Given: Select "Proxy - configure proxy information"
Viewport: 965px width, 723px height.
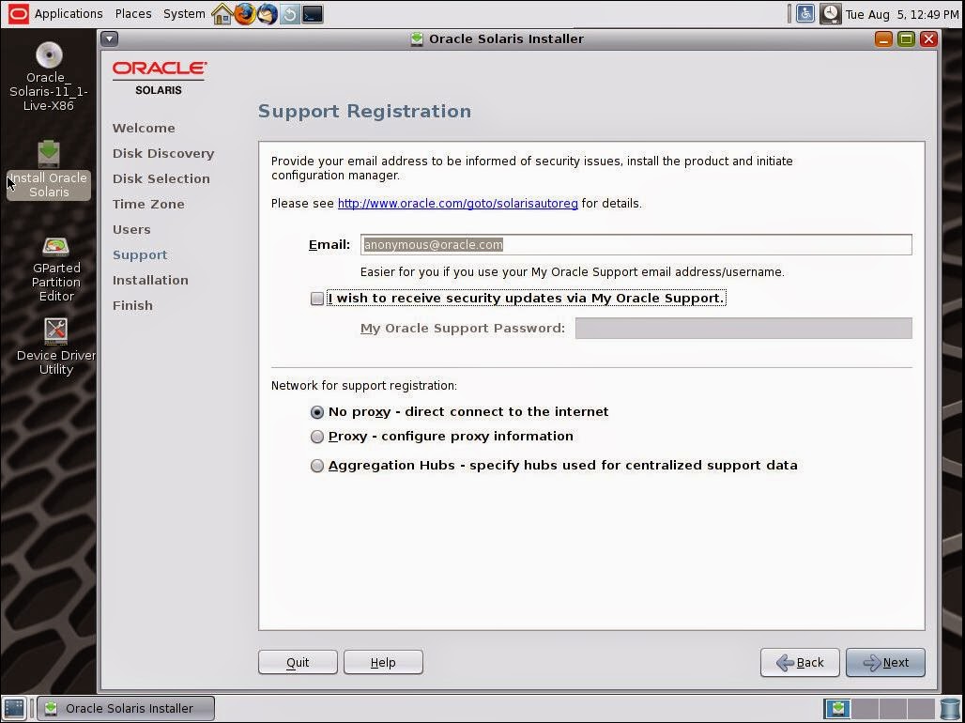Looking at the screenshot, I should click(x=317, y=436).
